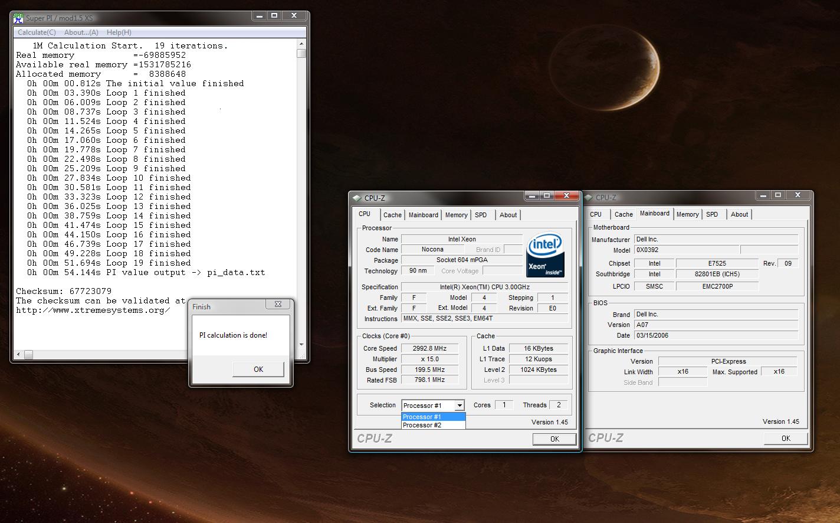Click the Super PI application icon in title bar

point(18,18)
